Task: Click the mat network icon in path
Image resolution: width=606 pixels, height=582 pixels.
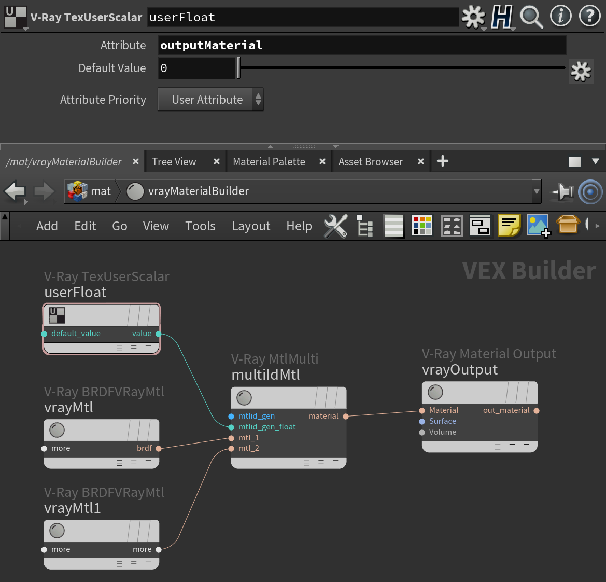Action: pyautogui.click(x=77, y=191)
